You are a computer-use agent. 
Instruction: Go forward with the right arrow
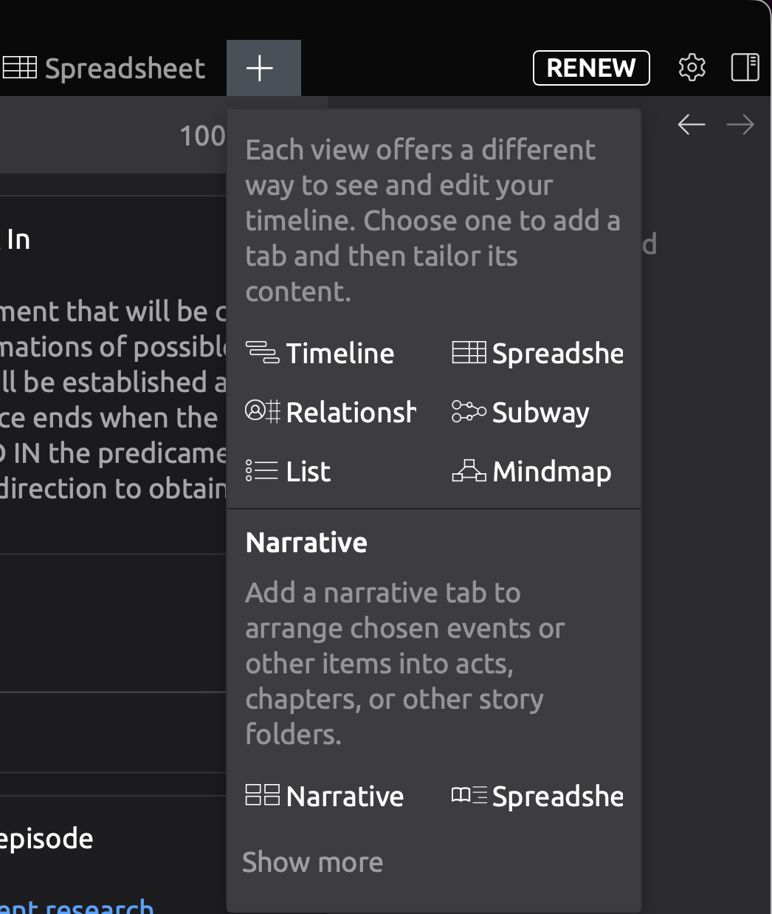[x=740, y=124]
